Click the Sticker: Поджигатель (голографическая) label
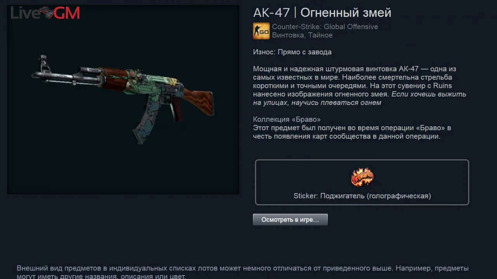This screenshot has height=279, width=497. coord(362,196)
